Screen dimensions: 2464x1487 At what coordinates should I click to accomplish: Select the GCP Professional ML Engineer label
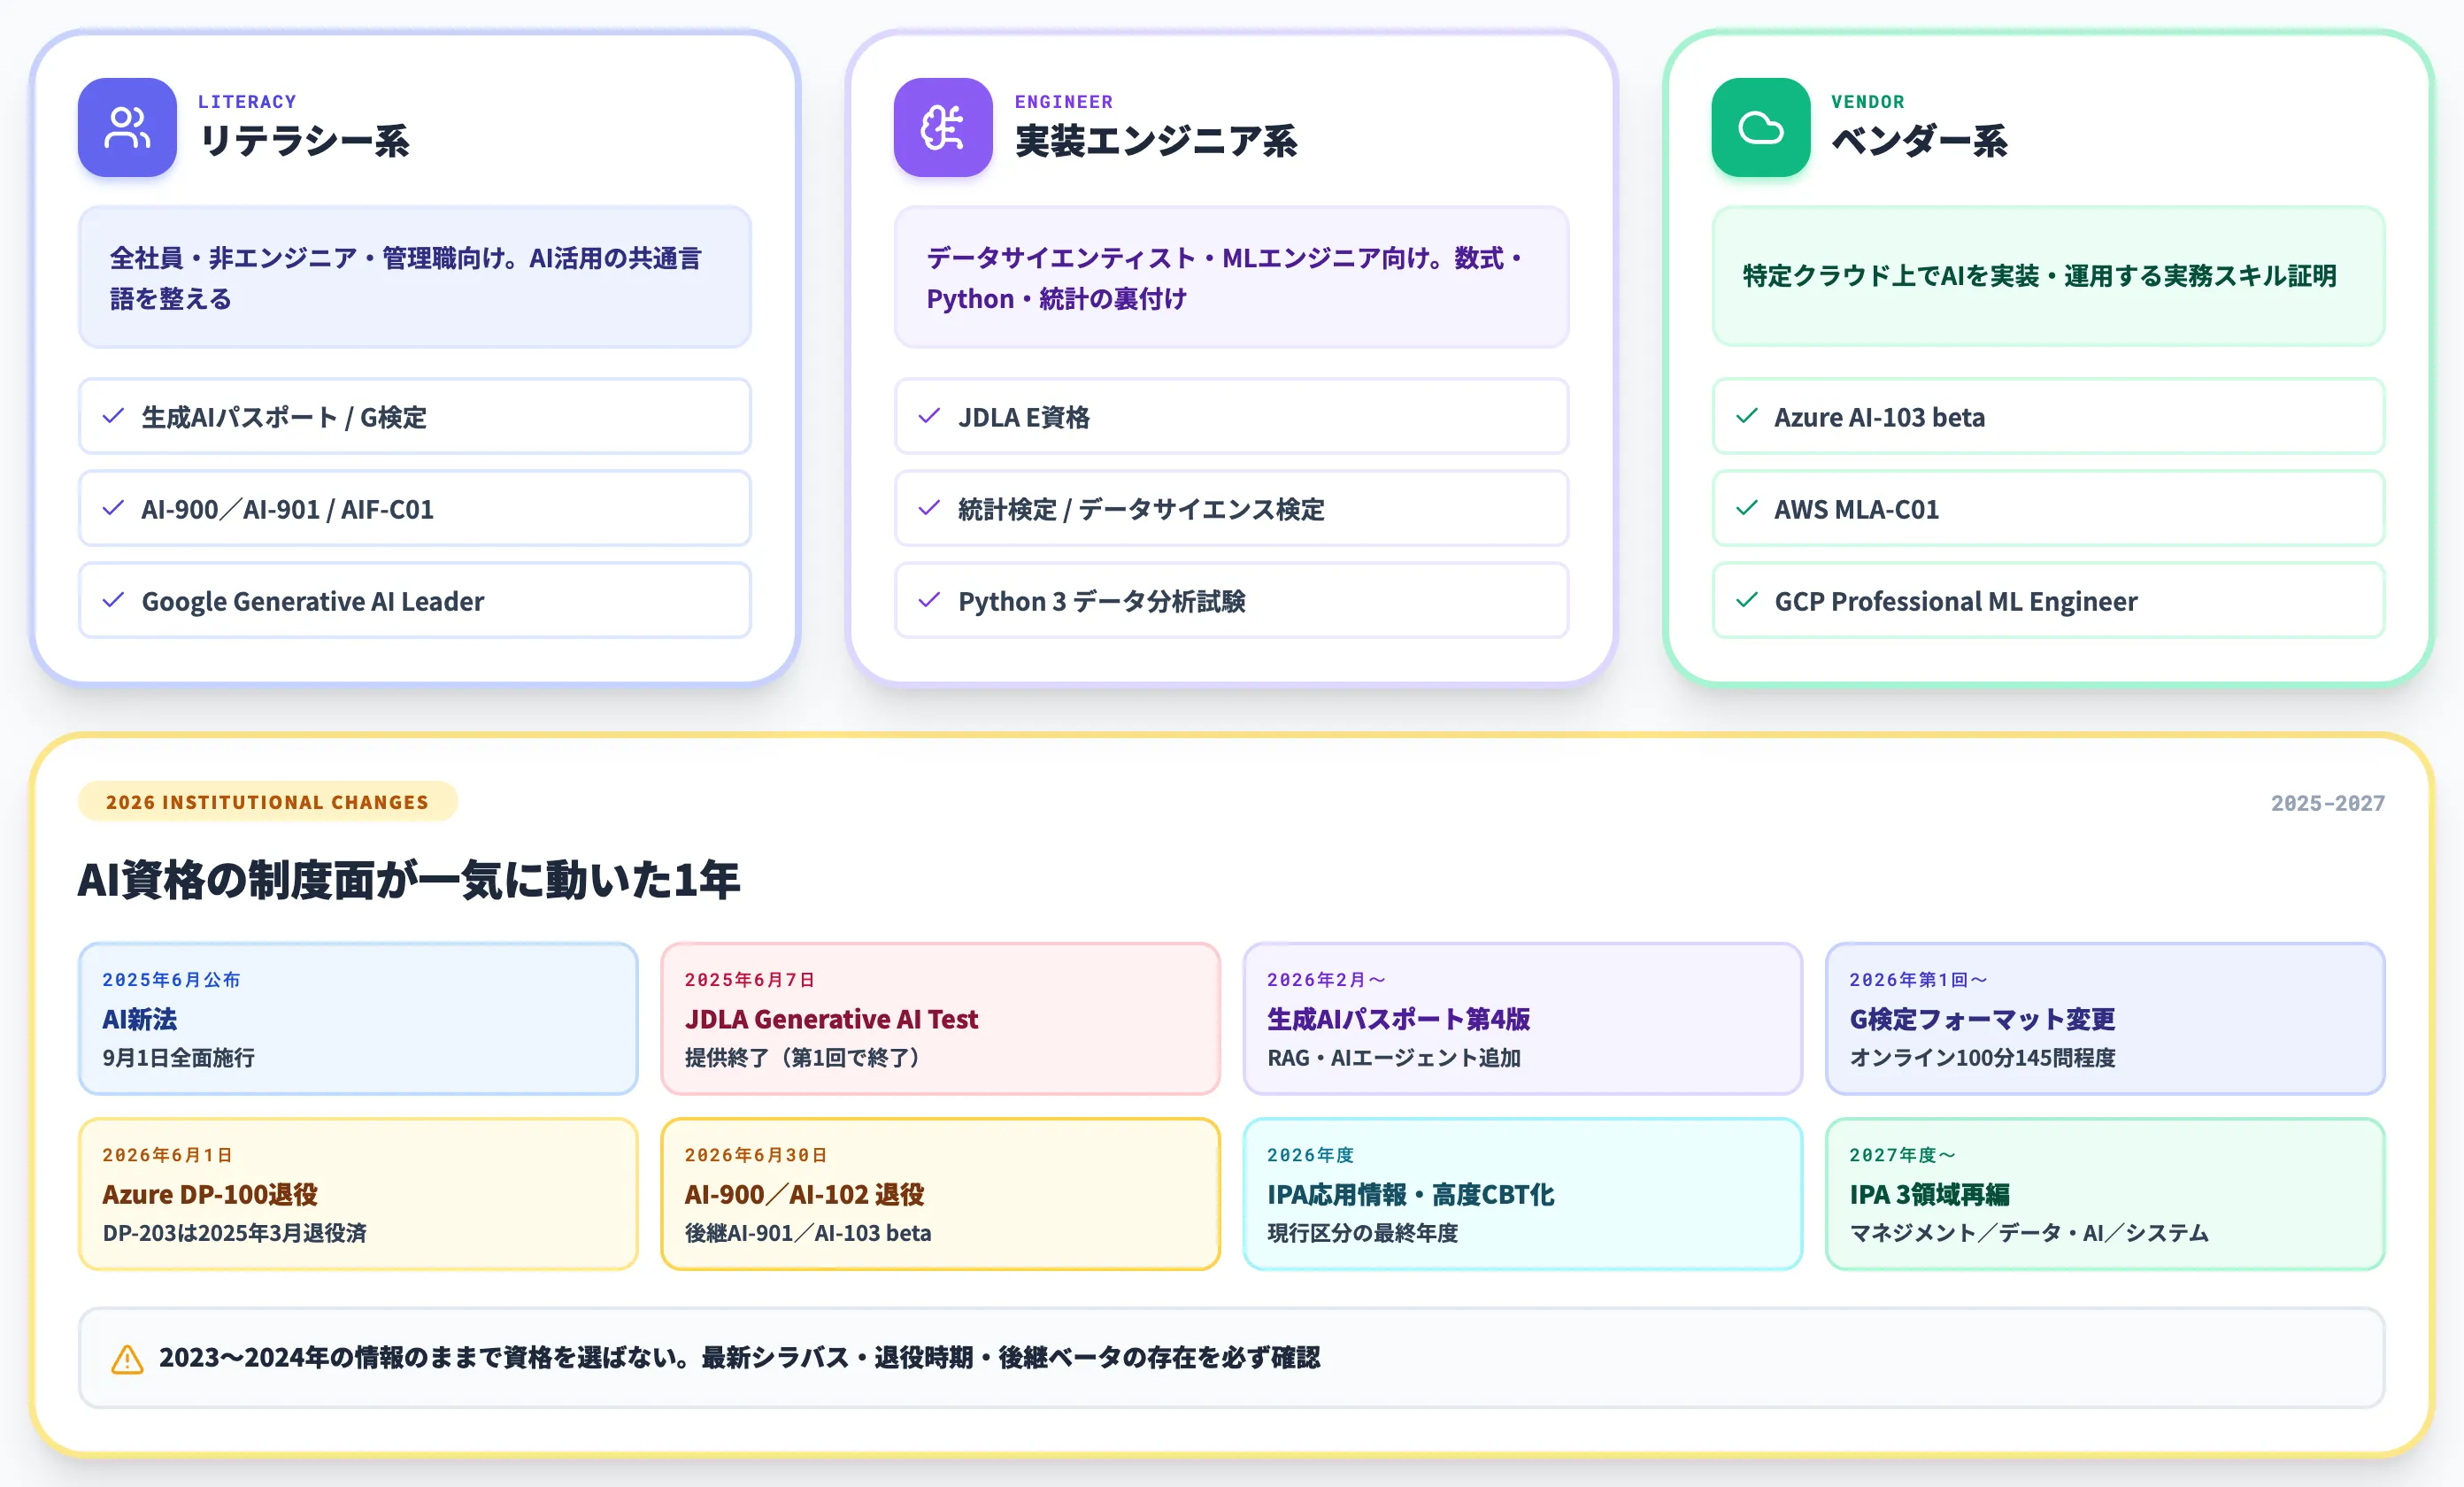coord(1956,601)
